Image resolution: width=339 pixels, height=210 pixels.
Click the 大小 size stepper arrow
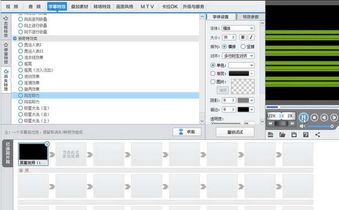click(x=233, y=37)
